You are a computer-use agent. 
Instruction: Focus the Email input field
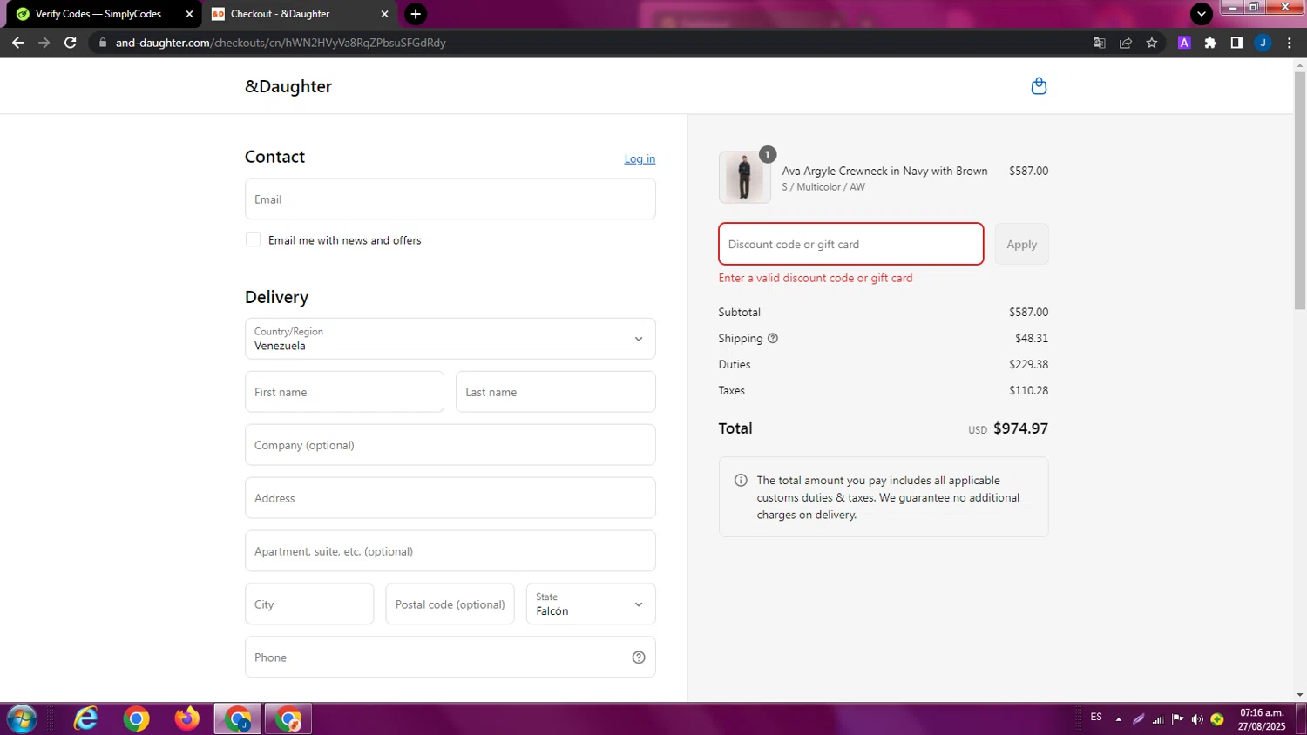450,199
